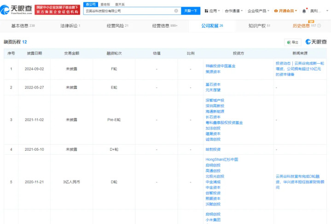Click the help icon beside 历史信息
This screenshot has width=331, height=224.
point(319,25)
